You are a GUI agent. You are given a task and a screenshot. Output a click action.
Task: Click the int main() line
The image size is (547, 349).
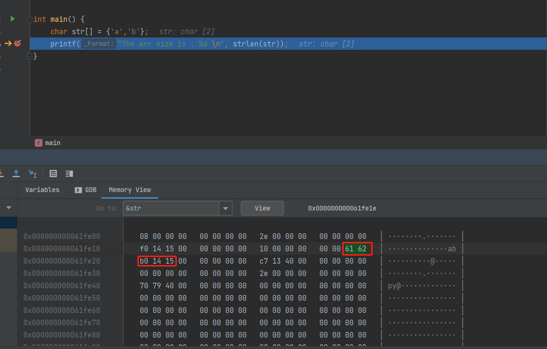click(59, 19)
